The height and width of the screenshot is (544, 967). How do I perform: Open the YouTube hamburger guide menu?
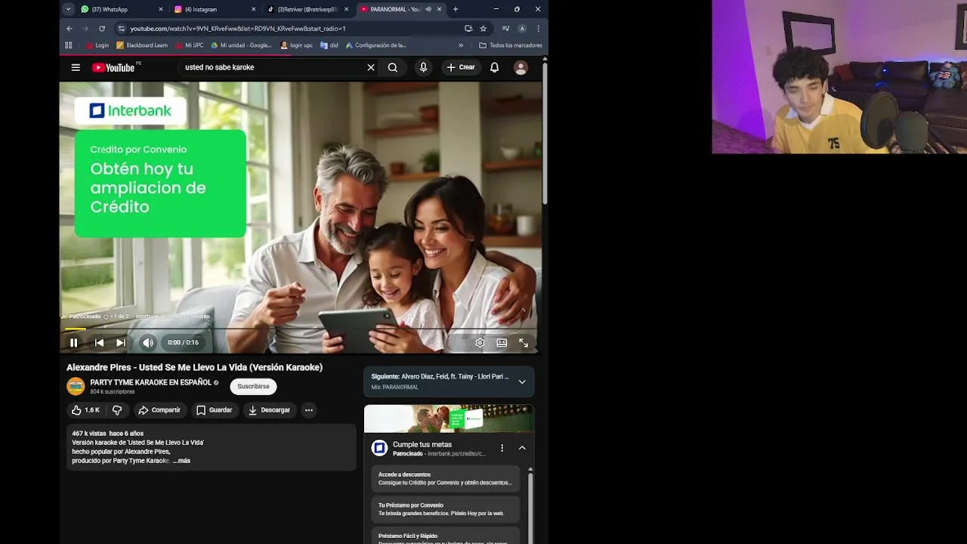point(76,67)
